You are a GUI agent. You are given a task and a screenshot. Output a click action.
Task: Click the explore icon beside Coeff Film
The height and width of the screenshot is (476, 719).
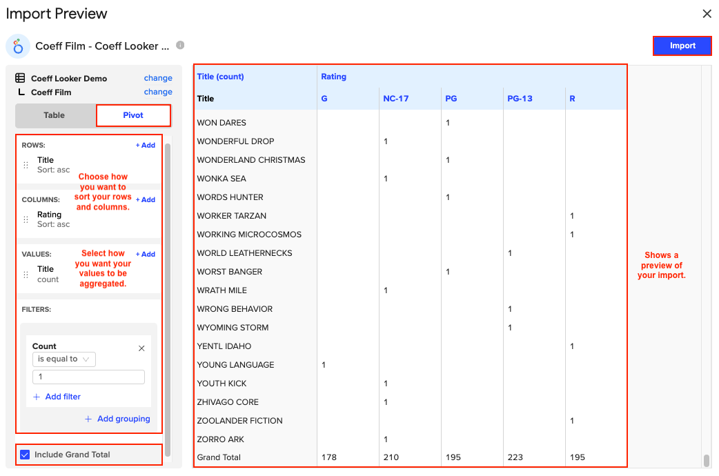pyautogui.click(x=21, y=90)
